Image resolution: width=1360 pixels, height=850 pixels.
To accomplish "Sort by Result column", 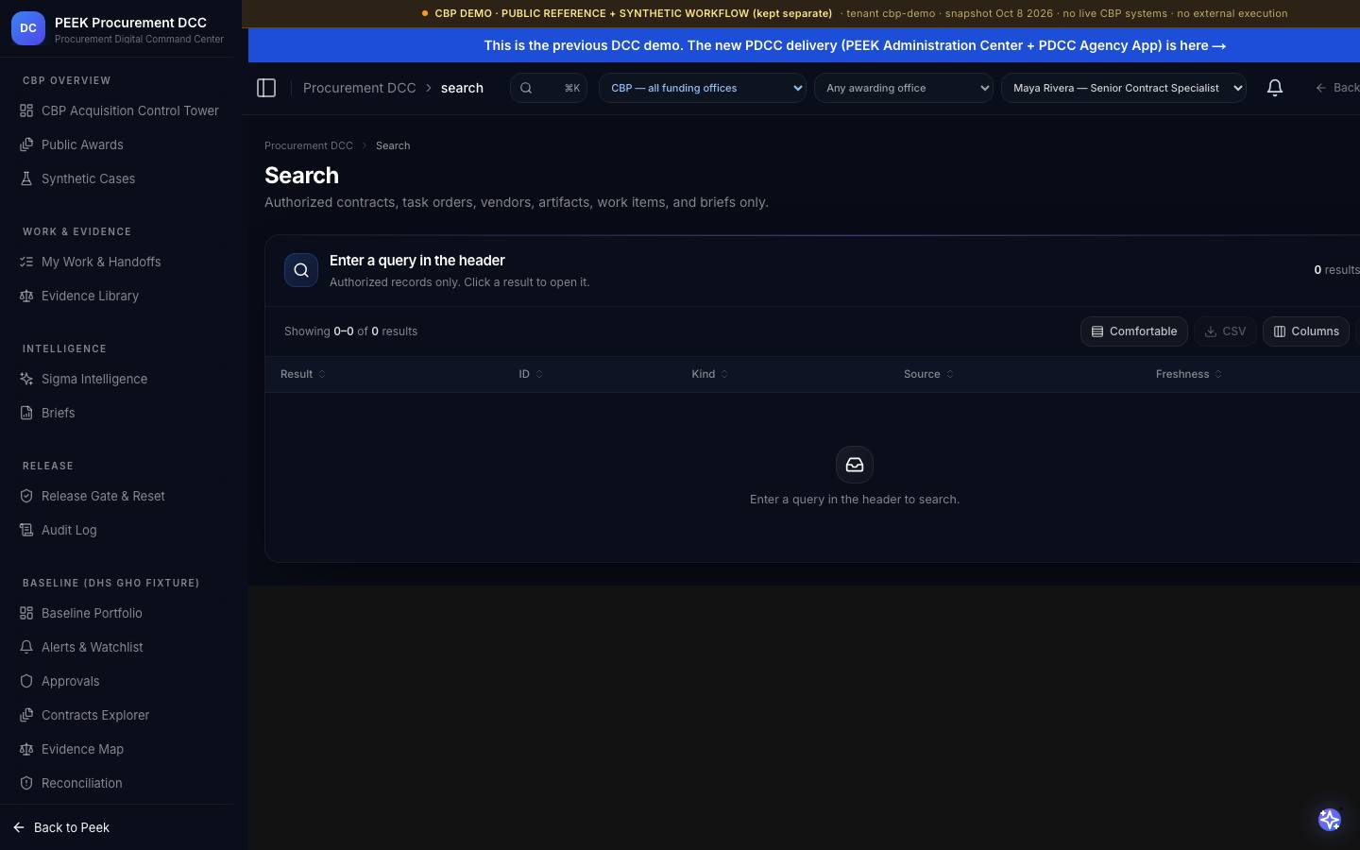I will (x=303, y=374).
